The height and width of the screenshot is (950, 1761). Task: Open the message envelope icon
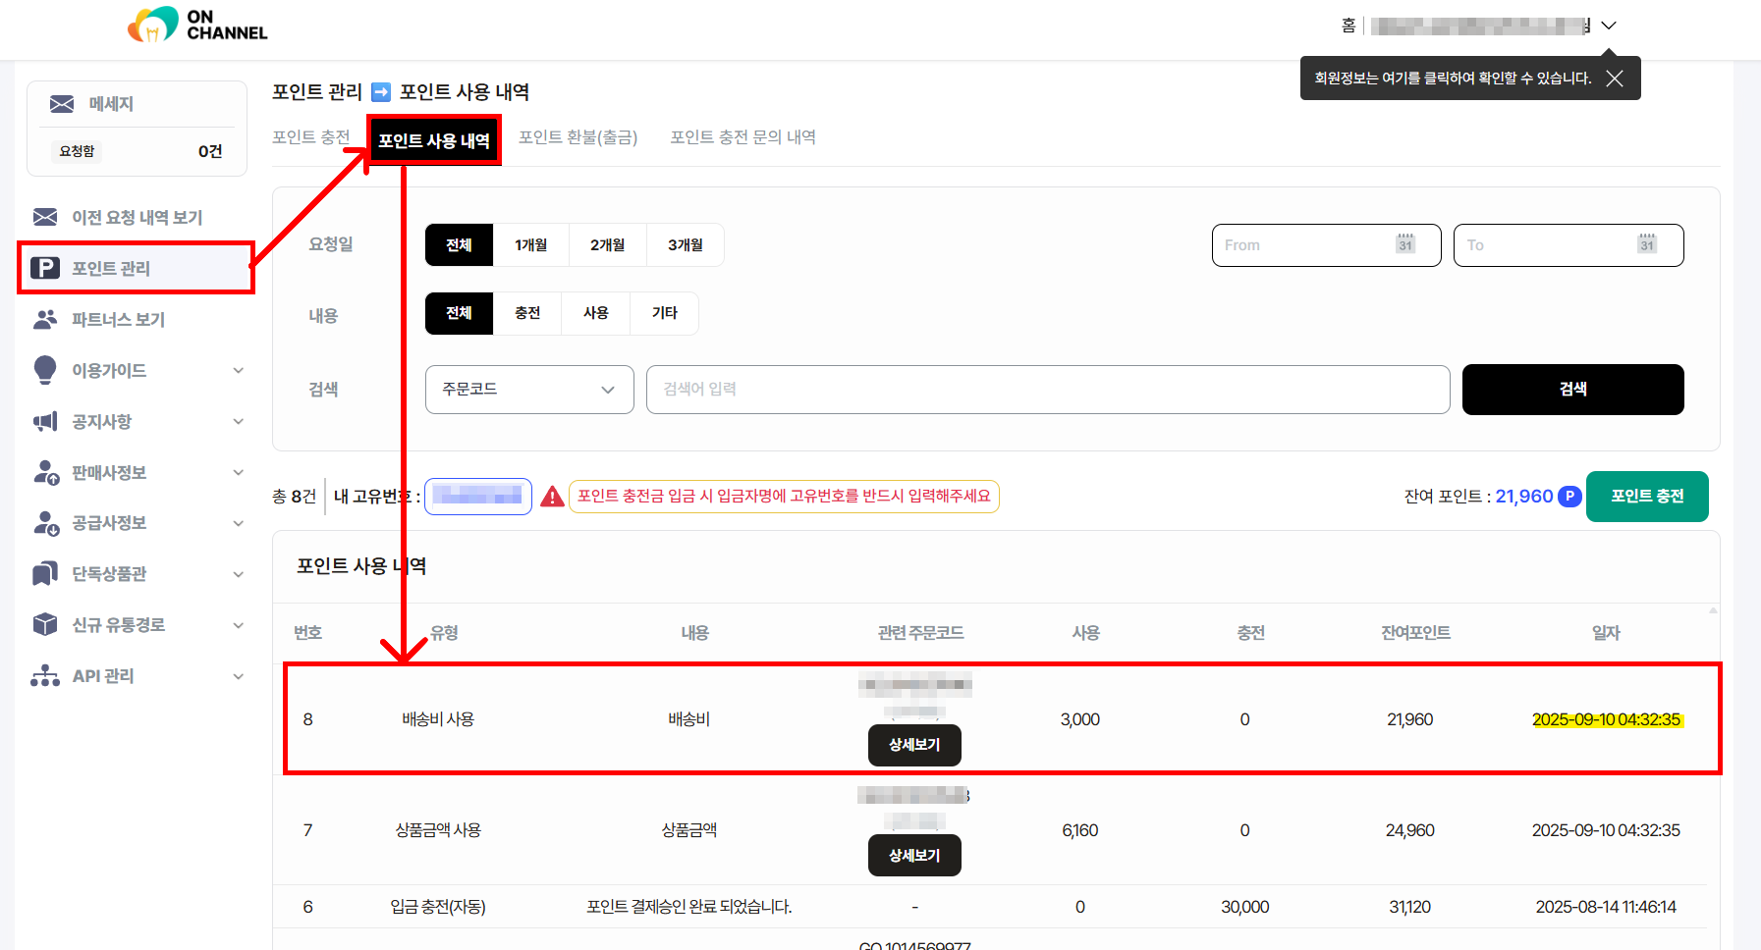coord(62,104)
